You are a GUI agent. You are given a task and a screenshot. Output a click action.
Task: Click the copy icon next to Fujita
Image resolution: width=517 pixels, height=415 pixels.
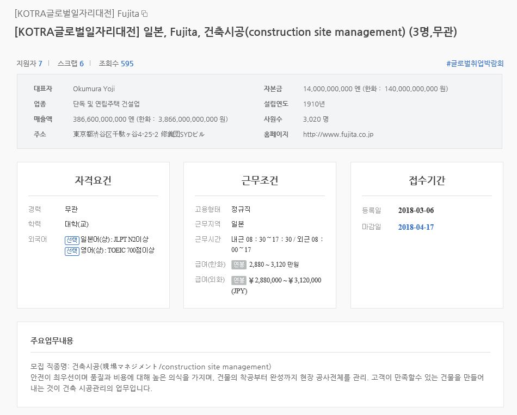(x=144, y=14)
